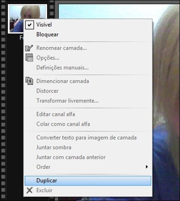This screenshot has width=180, height=201.
Task: Click Duplicar to duplicate the layer
Action: tap(88, 181)
